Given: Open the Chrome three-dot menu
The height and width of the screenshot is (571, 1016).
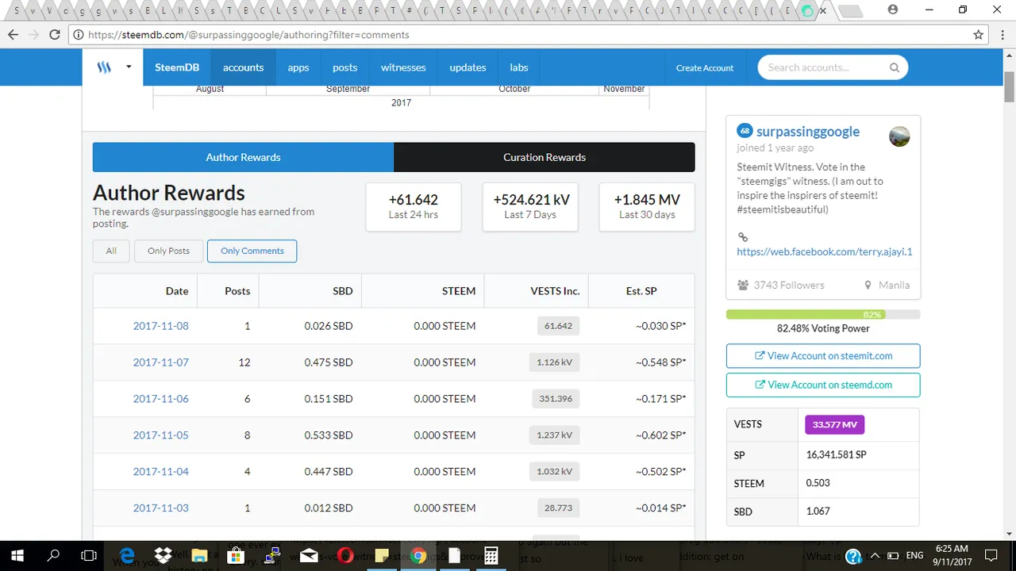Looking at the screenshot, I should 1003,35.
